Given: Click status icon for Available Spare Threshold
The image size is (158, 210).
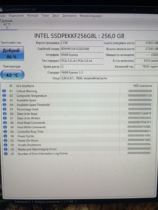Looking at the screenshot, I should (x=5, y=105).
